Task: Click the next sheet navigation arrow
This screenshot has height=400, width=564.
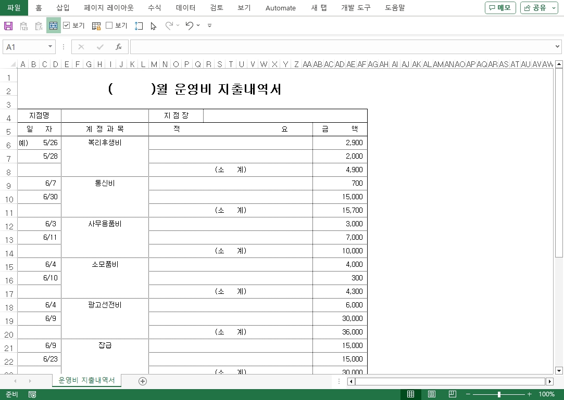Action: pos(30,381)
